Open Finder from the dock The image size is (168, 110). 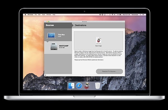click(x=71, y=86)
